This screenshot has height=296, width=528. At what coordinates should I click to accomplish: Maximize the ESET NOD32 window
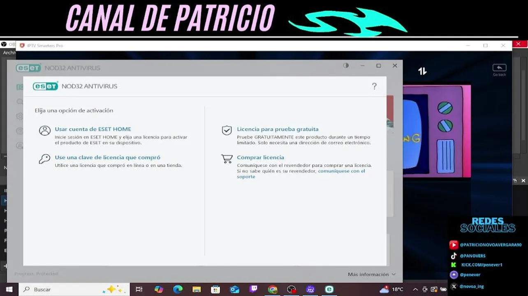pyautogui.click(x=379, y=65)
